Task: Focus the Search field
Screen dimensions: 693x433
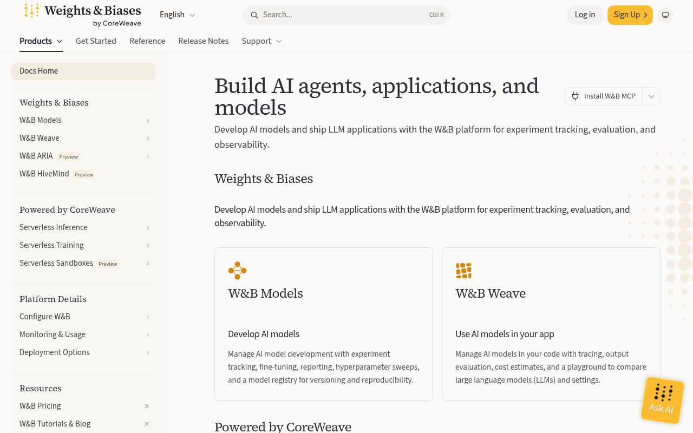Action: tap(346, 15)
